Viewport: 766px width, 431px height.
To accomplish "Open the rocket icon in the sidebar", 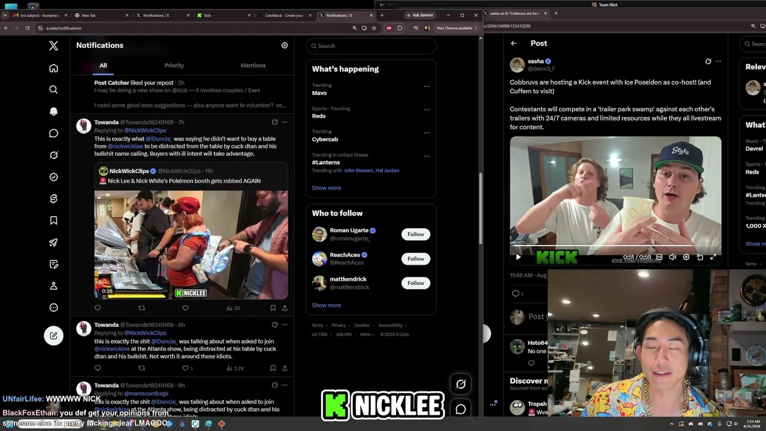I will tap(53, 242).
